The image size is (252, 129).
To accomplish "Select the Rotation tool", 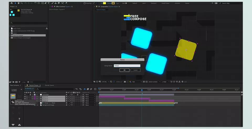I will (x=35, y=3).
